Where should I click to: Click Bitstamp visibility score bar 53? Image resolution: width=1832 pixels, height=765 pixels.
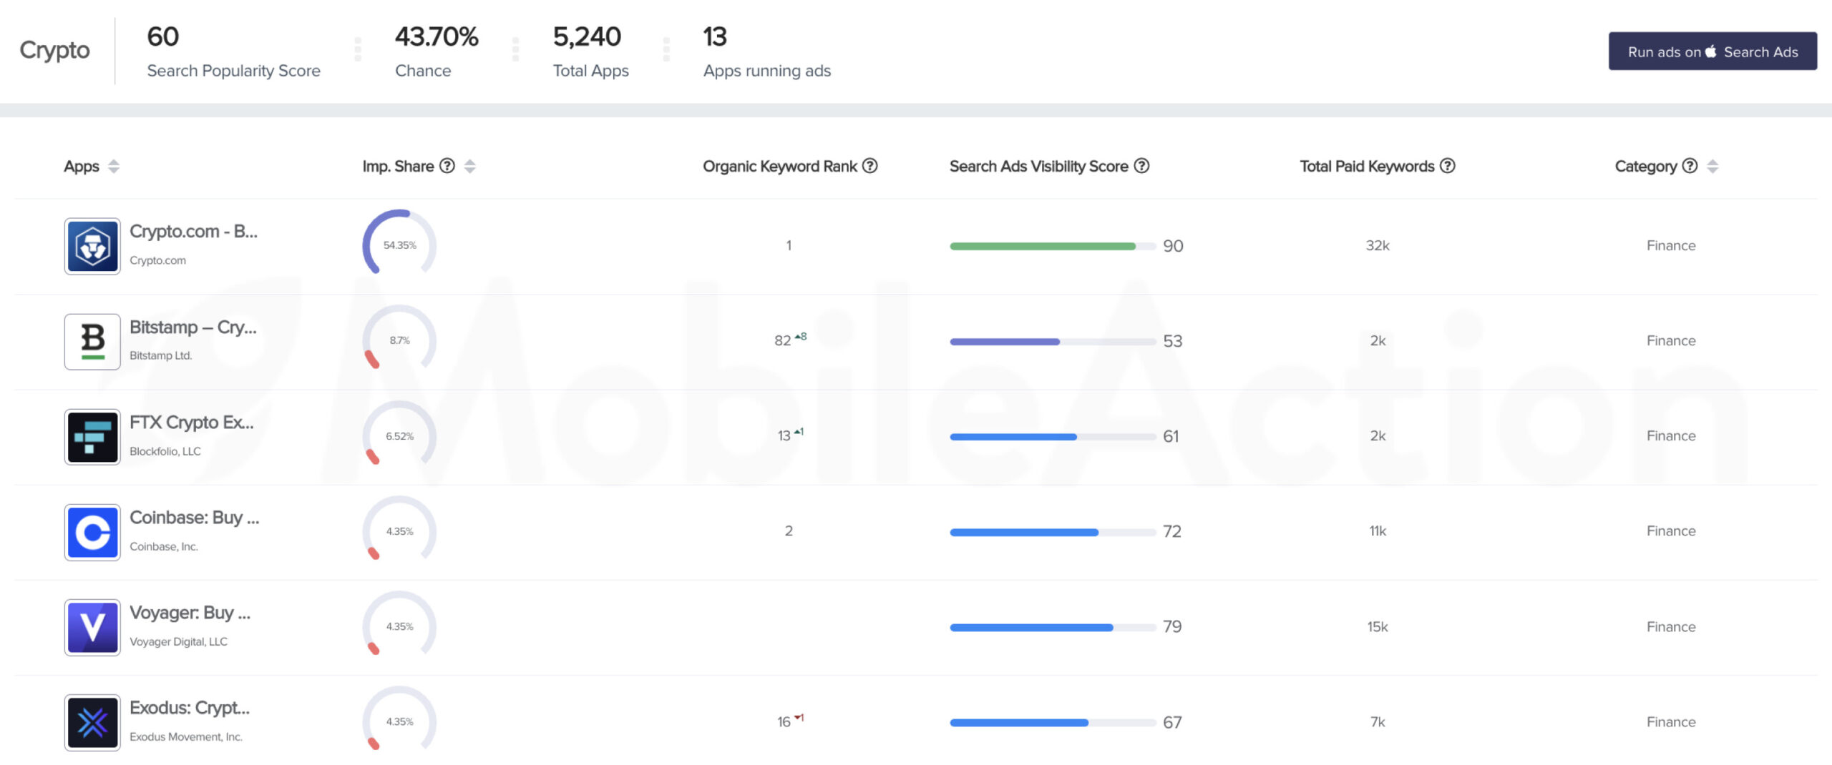[1053, 342]
